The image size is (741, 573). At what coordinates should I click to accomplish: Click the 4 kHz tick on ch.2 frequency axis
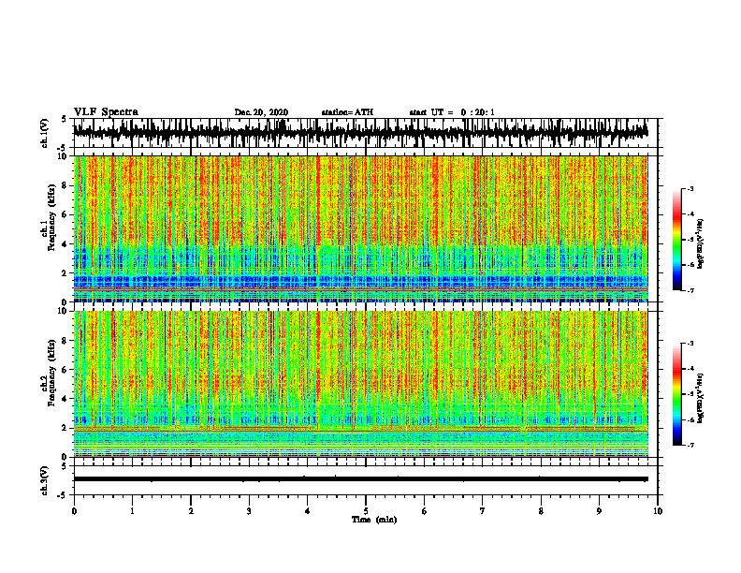[x=65, y=399]
